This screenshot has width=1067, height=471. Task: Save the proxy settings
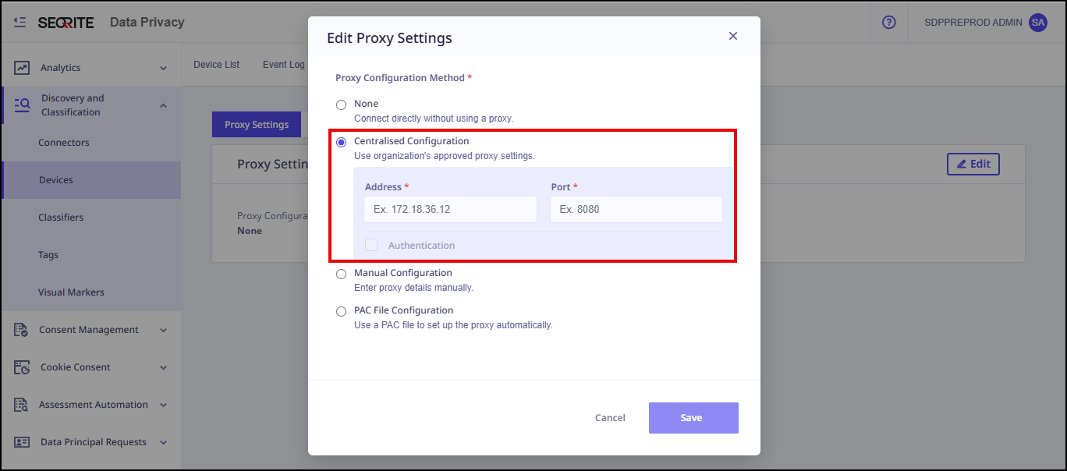coord(693,418)
